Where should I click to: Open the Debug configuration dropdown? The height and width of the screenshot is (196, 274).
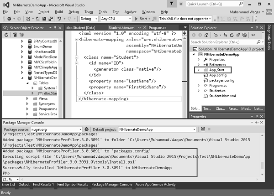[x=89, y=19]
